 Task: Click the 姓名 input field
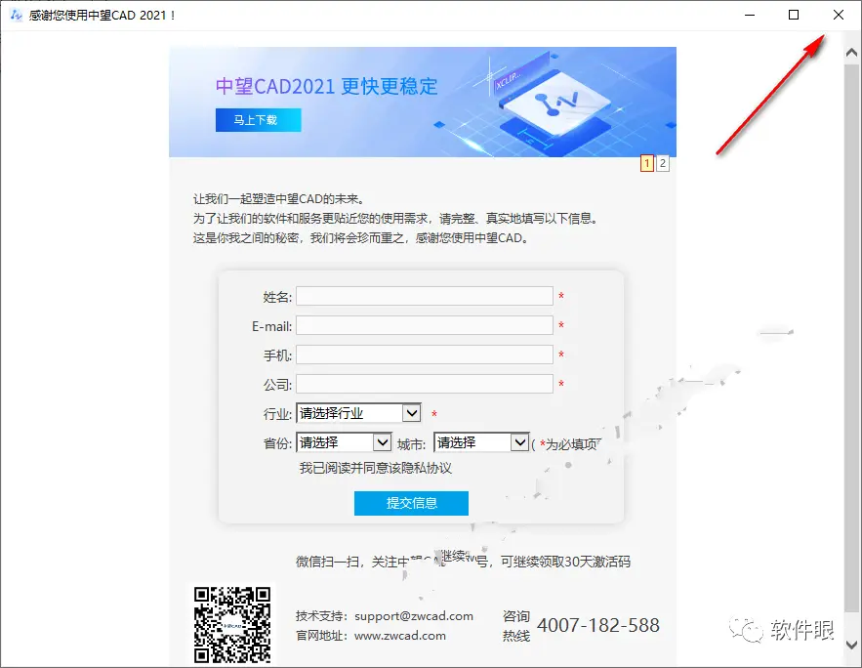point(425,296)
